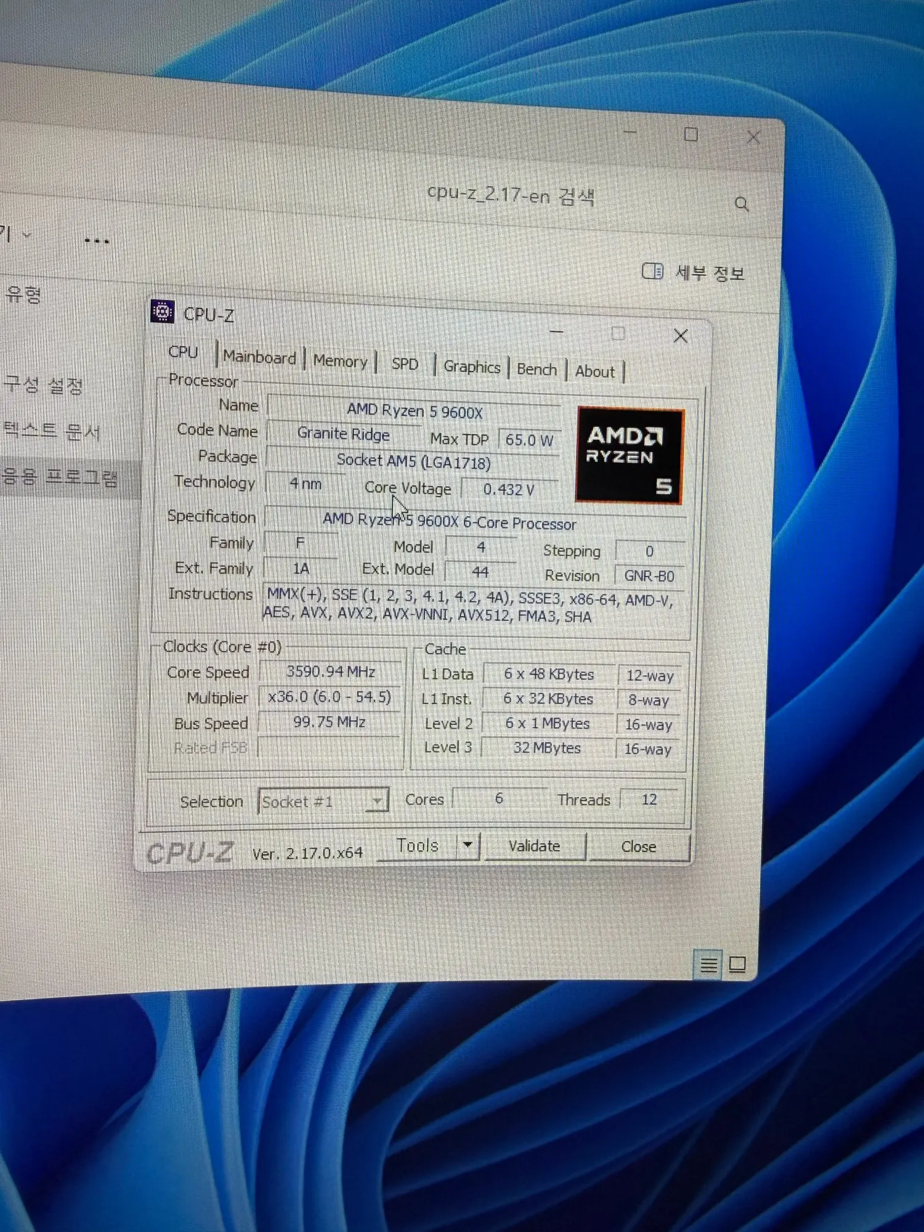Minimize the Explorer window behind CPU-Z
This screenshot has width=924, height=1232.
point(630,131)
